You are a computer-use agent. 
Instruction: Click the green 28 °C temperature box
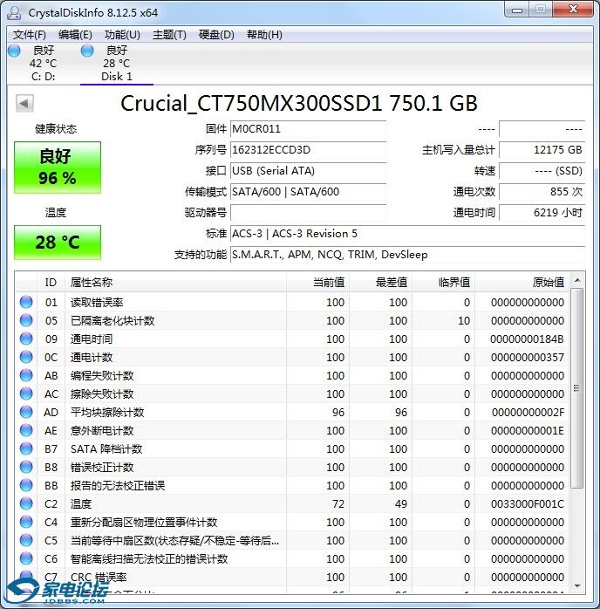click(x=58, y=243)
